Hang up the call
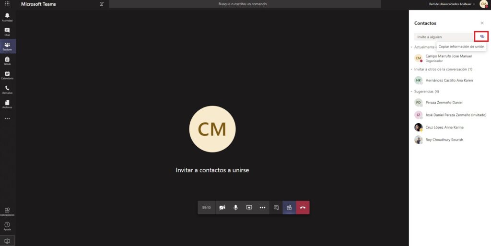This screenshot has width=491, height=246. pyautogui.click(x=303, y=208)
